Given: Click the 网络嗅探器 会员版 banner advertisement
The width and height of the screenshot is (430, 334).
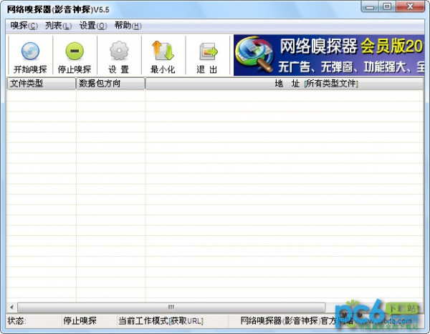Looking at the screenshot, I should pos(329,55).
